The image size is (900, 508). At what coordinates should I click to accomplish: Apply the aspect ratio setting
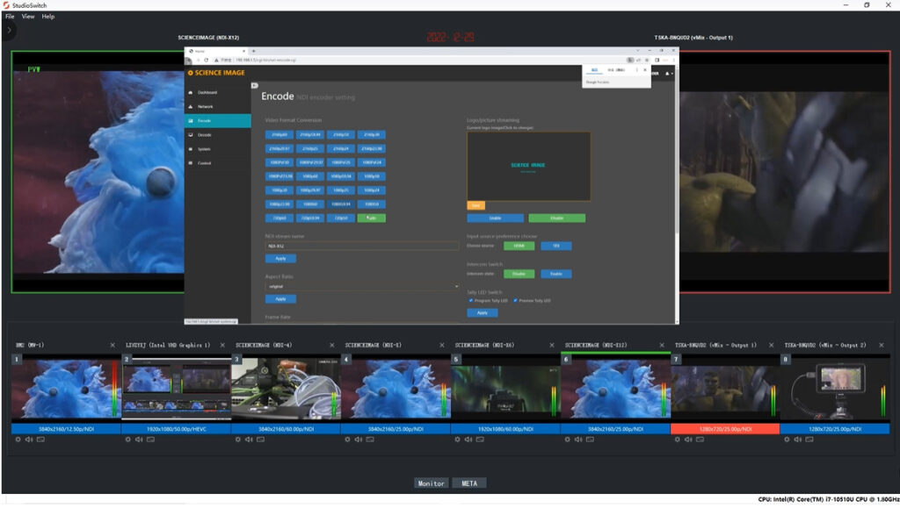click(x=280, y=299)
